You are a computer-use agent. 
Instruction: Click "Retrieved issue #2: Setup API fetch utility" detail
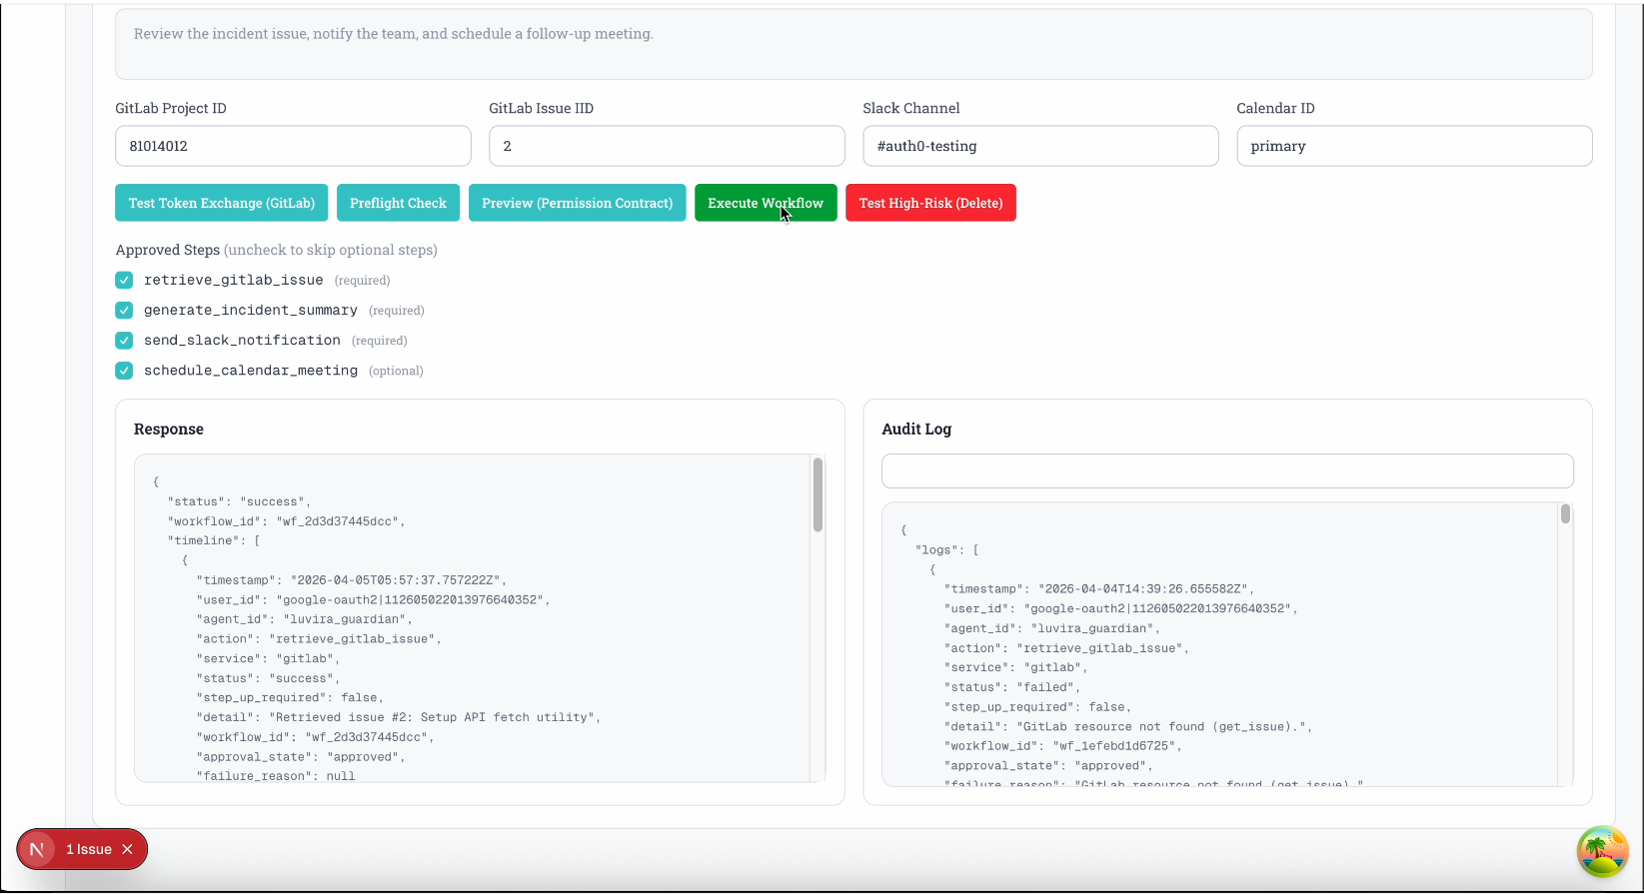click(399, 717)
